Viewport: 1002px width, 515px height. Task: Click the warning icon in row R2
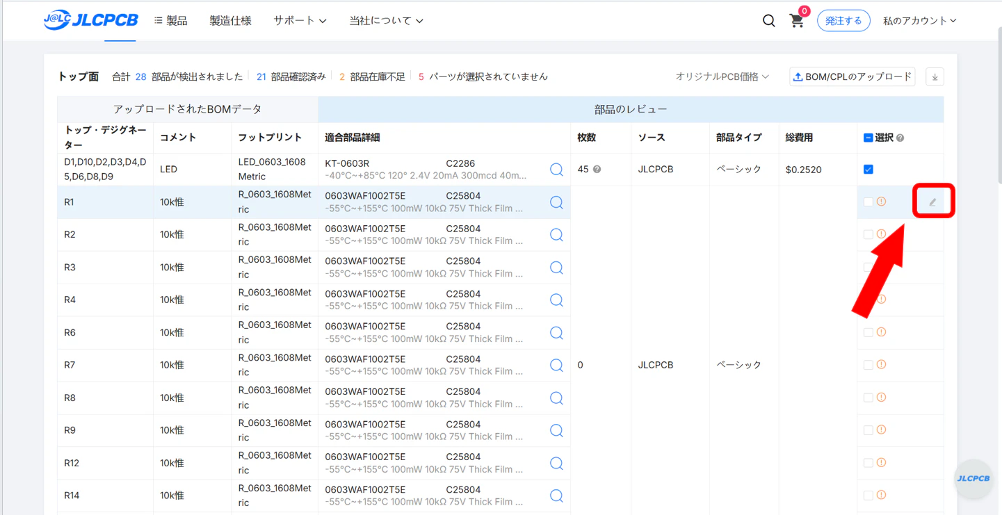coord(881,234)
